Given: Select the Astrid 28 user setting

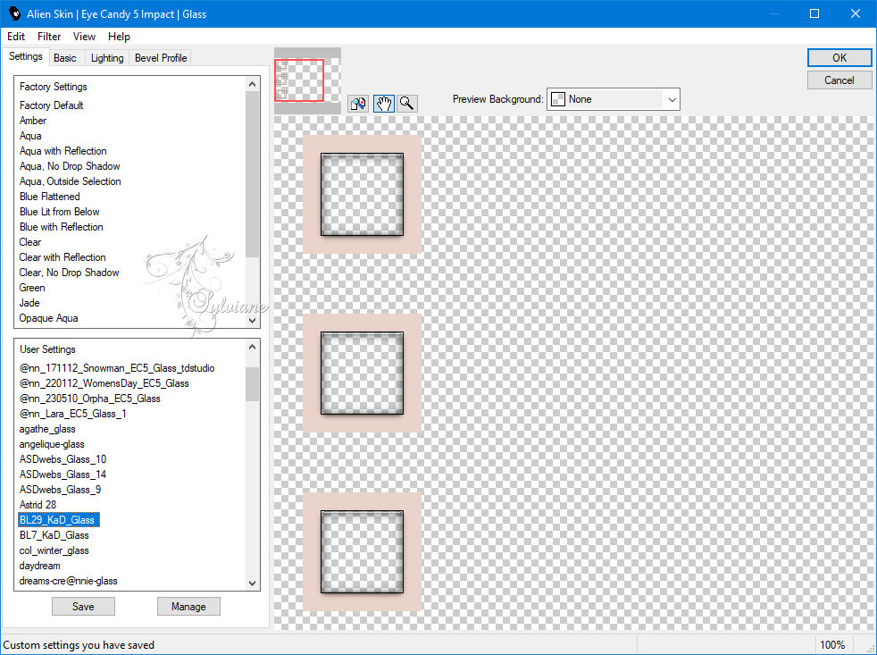Looking at the screenshot, I should (38, 504).
